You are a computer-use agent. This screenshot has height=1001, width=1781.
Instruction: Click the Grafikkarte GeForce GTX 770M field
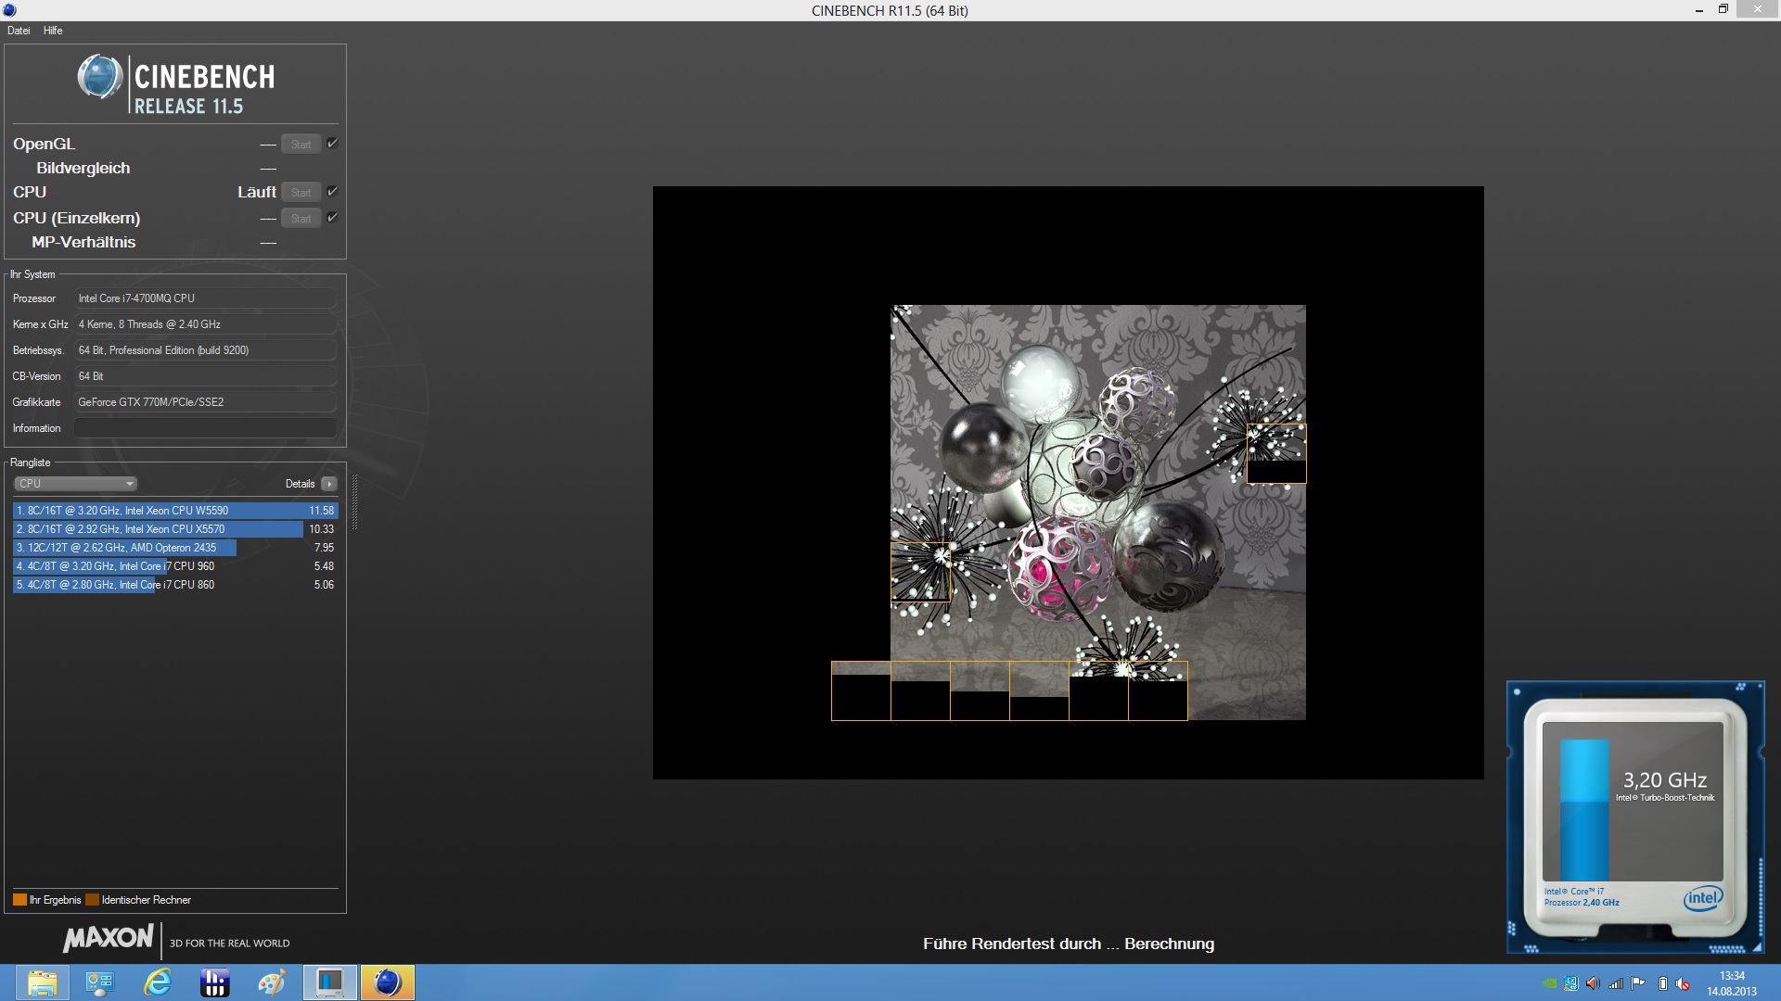pyautogui.click(x=205, y=402)
